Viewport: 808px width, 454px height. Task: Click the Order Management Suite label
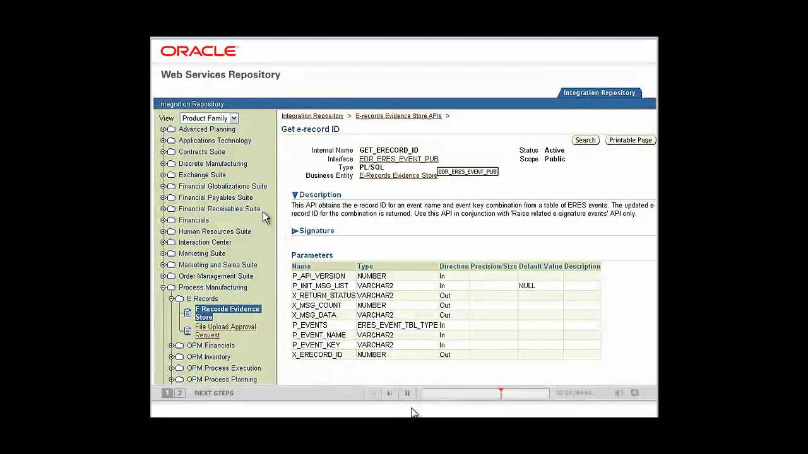tap(216, 276)
